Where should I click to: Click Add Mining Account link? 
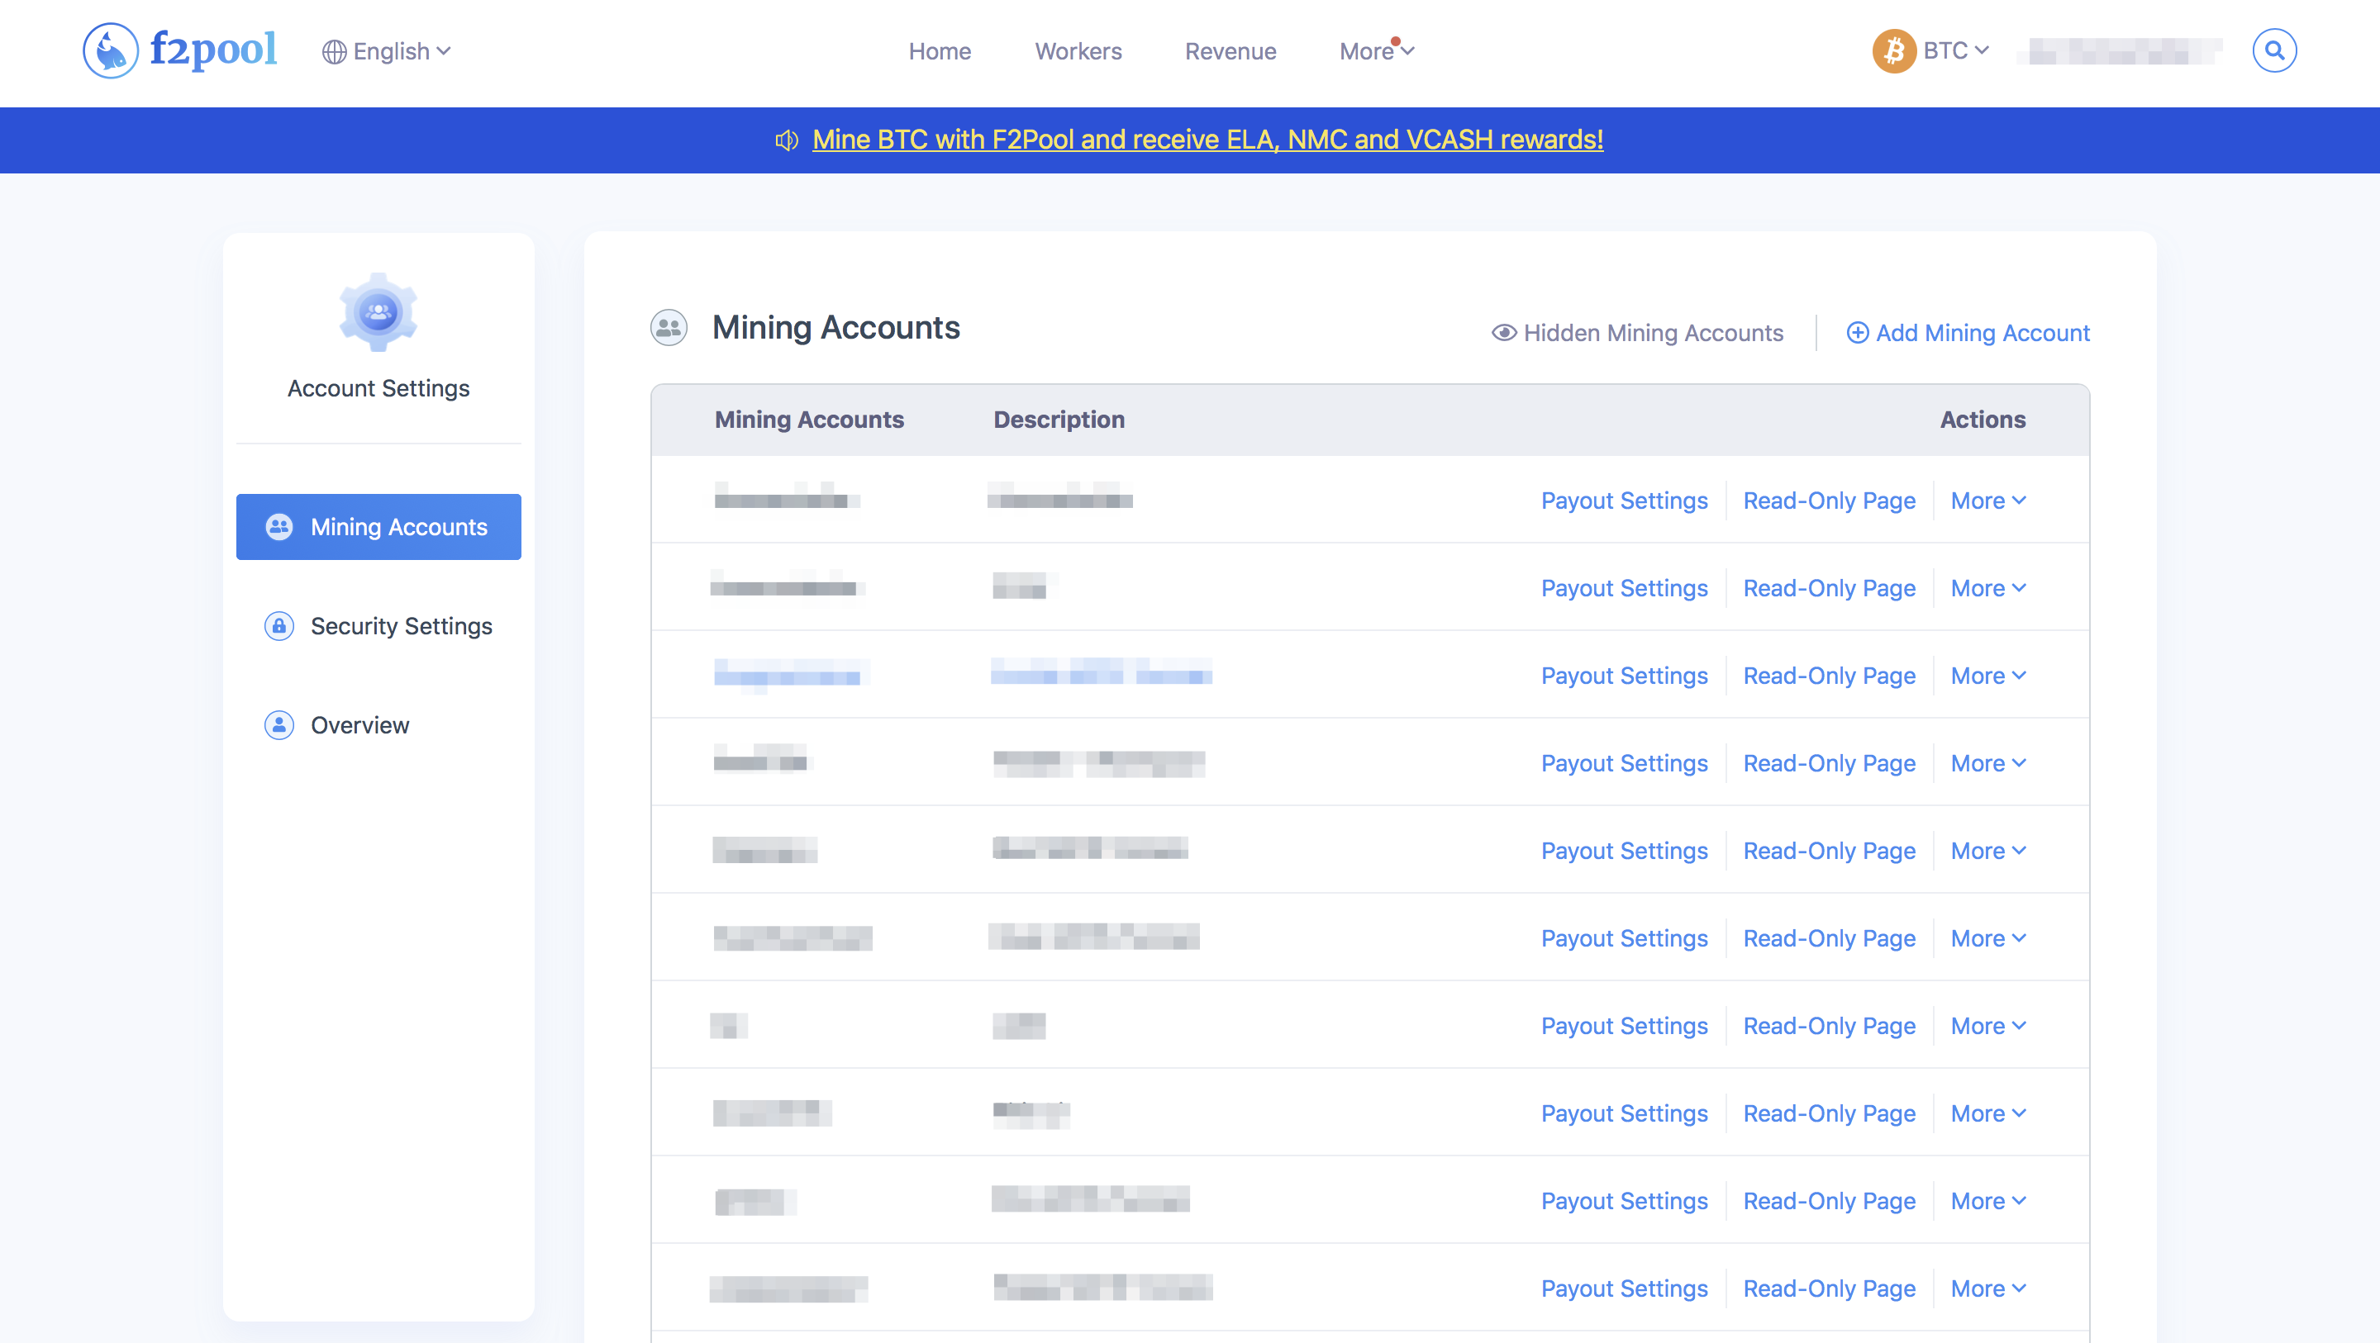(x=1968, y=333)
